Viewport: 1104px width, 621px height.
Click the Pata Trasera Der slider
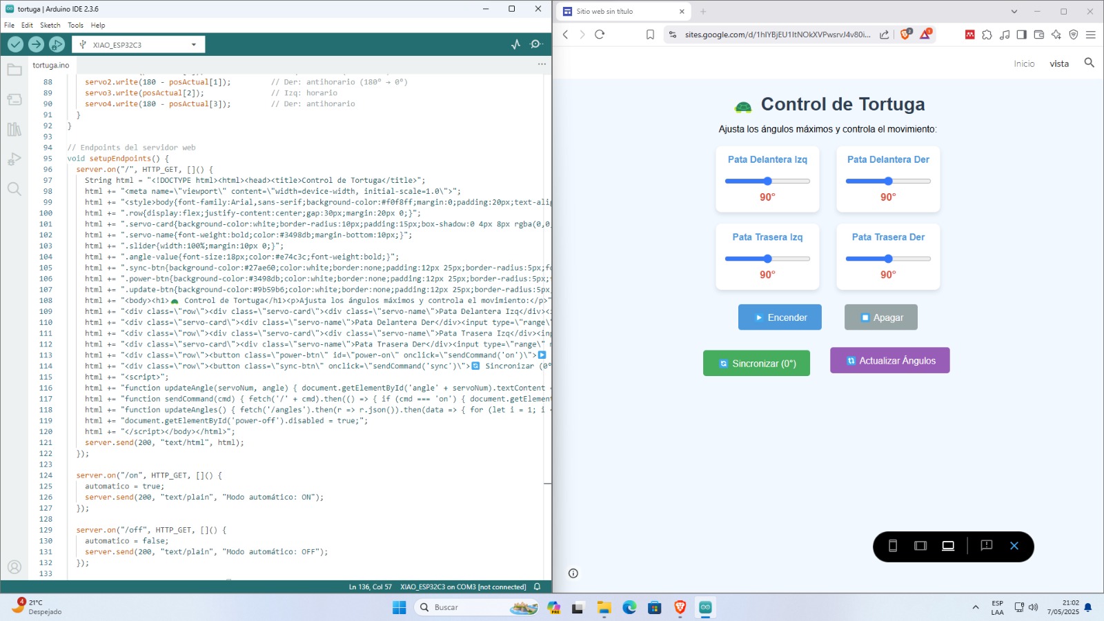coord(888,259)
